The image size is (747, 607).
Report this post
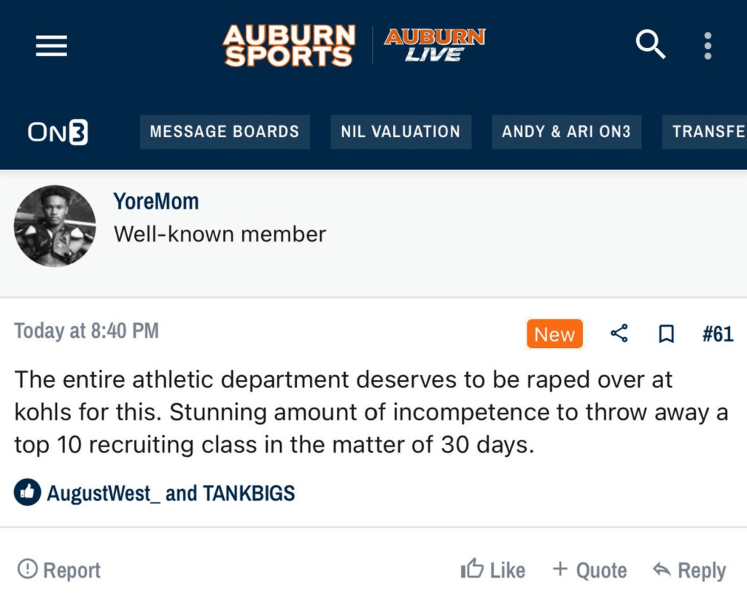(x=59, y=570)
